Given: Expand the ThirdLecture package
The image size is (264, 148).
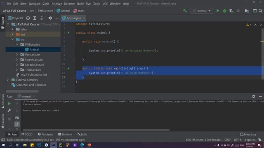Looking at the screenshot, I should coord(17,69).
